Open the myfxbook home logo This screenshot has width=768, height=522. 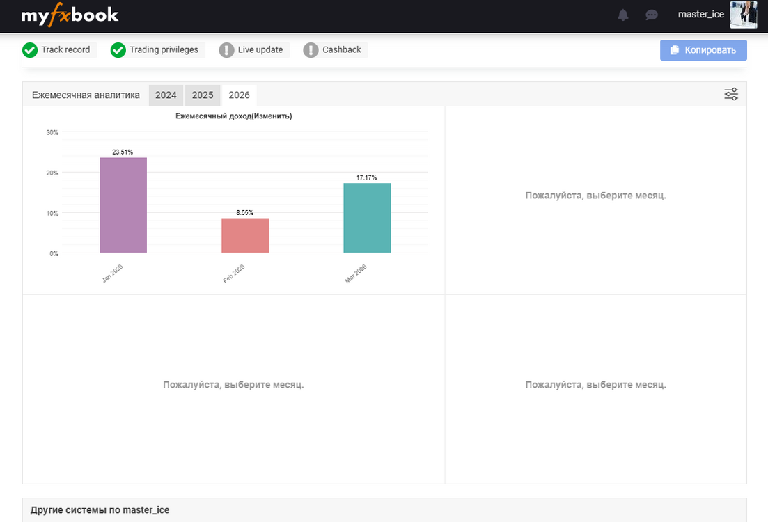click(x=70, y=15)
